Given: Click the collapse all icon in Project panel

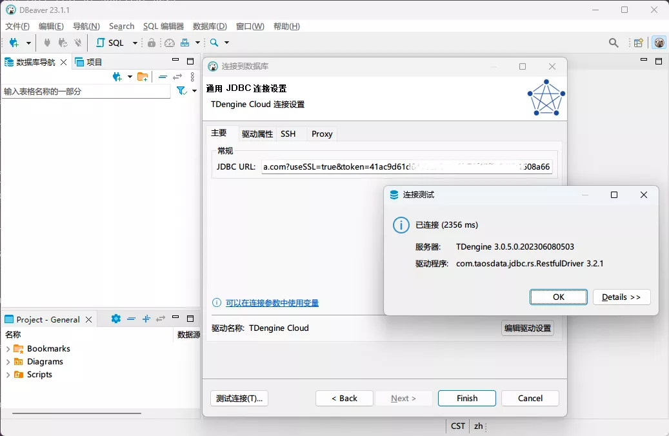Looking at the screenshot, I should 131,319.
